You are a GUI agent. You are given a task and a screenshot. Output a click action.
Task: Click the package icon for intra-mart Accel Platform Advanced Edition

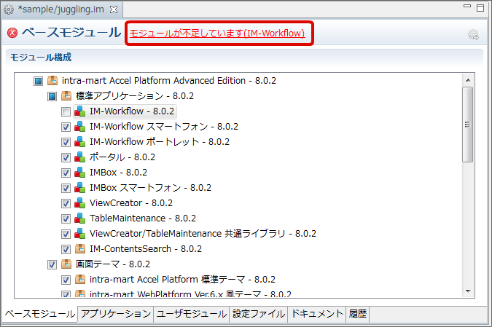(52, 81)
